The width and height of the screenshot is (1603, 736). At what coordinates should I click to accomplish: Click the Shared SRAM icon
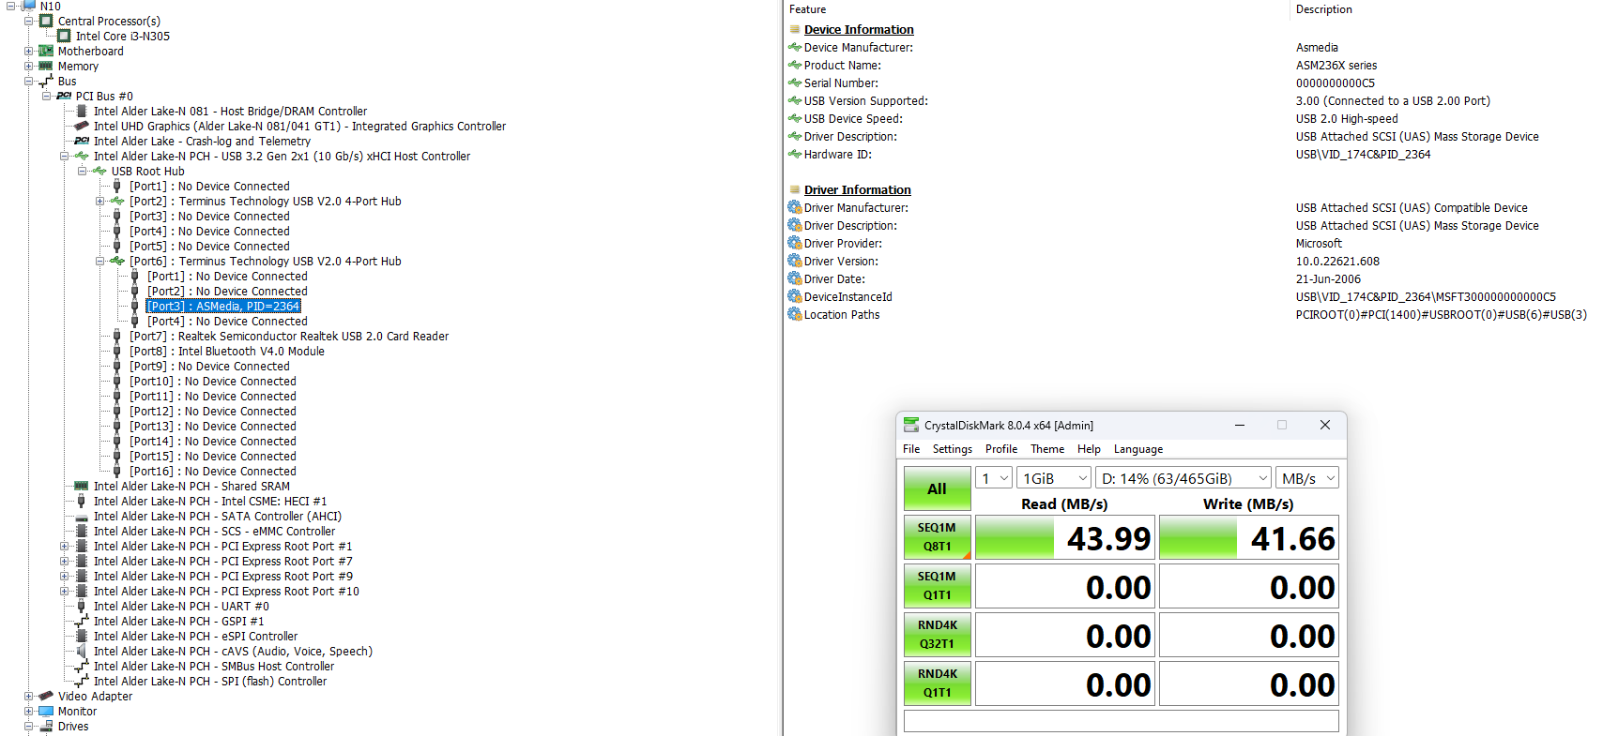click(82, 486)
